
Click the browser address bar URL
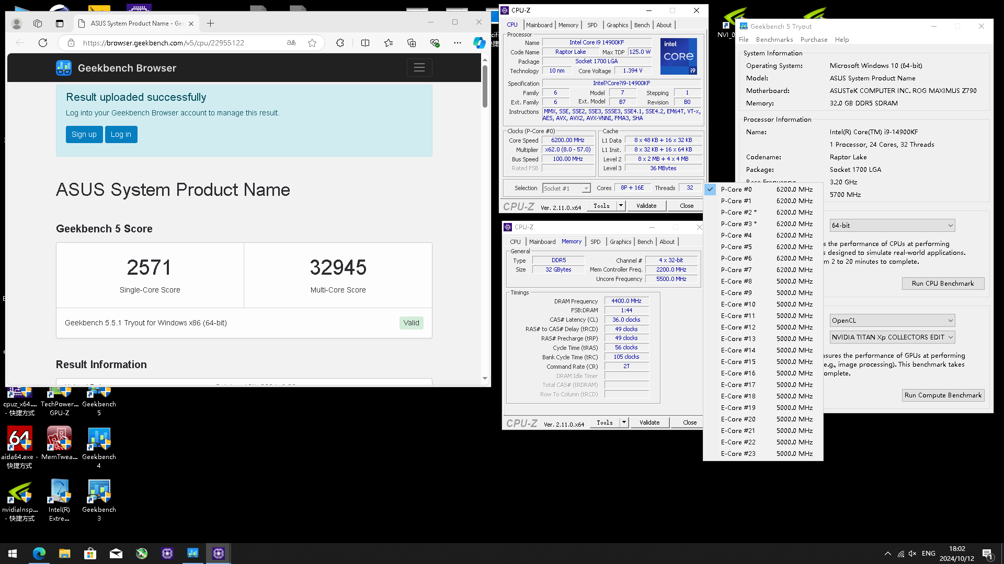(x=164, y=43)
